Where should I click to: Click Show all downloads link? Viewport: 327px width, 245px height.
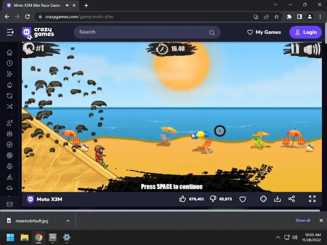[x=303, y=220]
